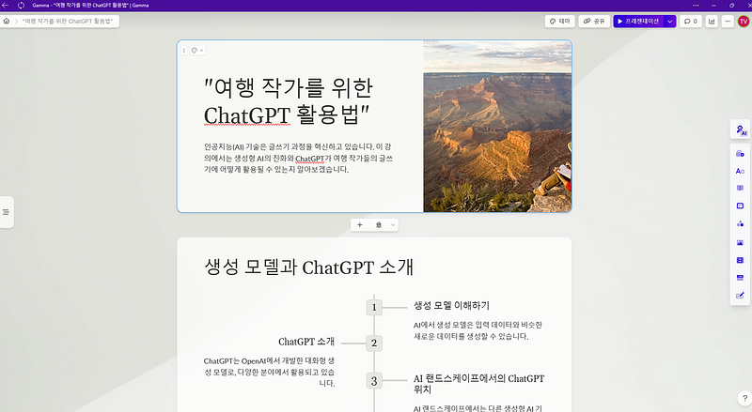Click the paragraph beginning "ChatGPT는 OpenAI에서"

tap(269, 372)
